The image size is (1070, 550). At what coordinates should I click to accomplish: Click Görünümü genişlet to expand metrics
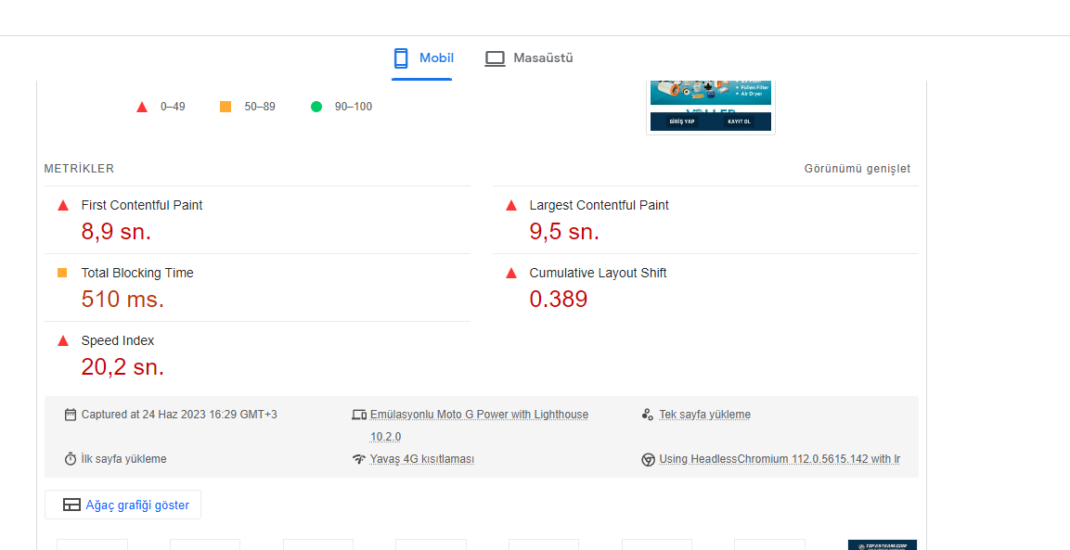coord(857,169)
